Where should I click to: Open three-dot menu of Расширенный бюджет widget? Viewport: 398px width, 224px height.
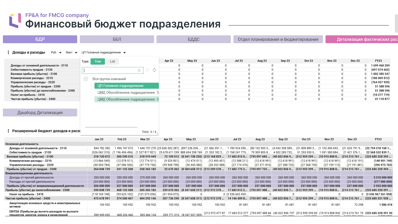pos(8,131)
